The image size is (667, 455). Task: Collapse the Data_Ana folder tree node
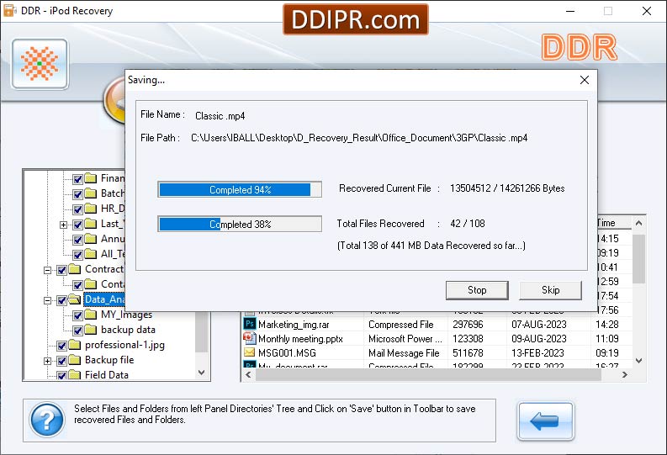[48, 300]
